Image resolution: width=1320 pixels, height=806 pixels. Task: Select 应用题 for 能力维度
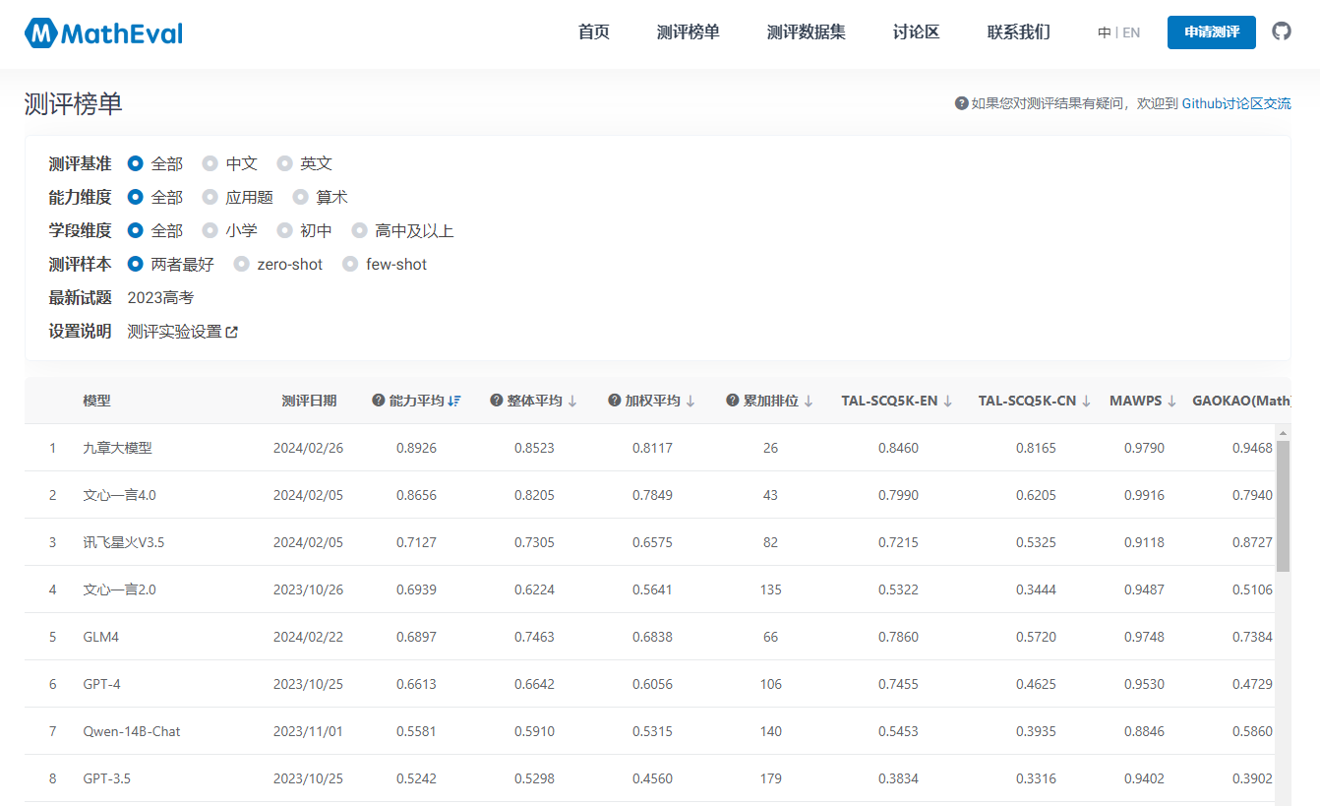pos(210,197)
